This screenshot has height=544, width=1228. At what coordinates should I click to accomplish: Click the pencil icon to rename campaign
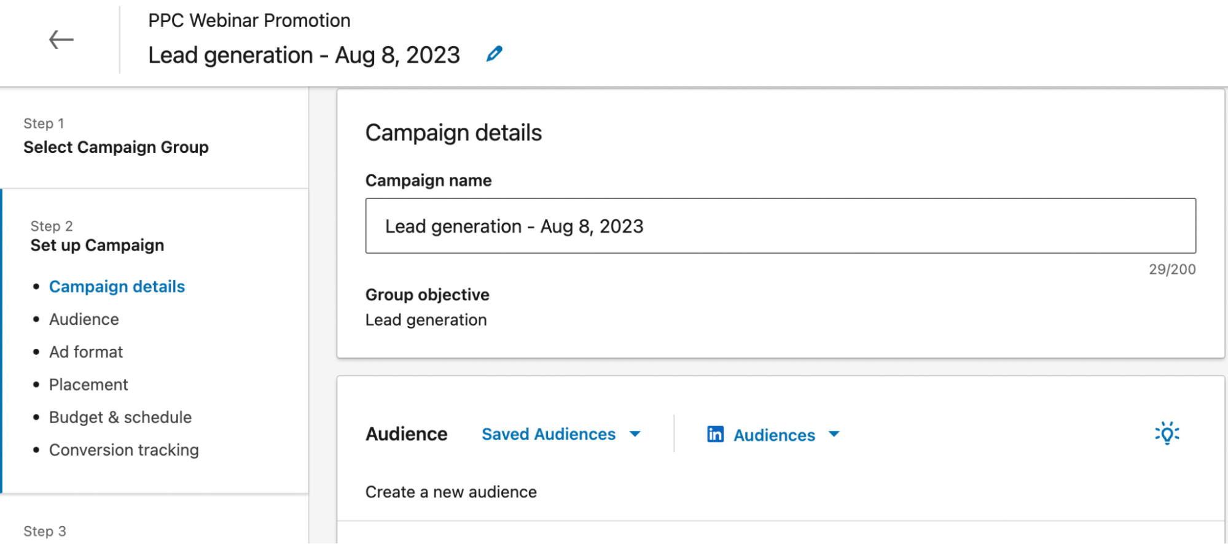click(494, 54)
